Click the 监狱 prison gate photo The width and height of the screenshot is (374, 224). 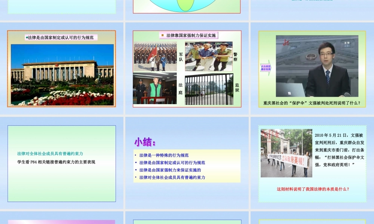pyautogui.click(x=209, y=89)
